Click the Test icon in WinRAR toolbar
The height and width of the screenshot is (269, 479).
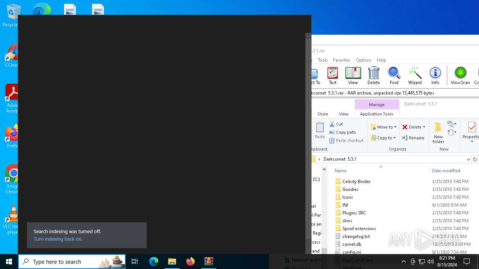[x=332, y=75]
